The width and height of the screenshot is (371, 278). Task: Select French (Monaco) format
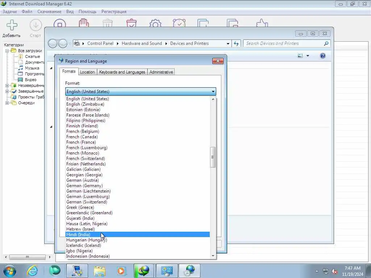click(138, 153)
